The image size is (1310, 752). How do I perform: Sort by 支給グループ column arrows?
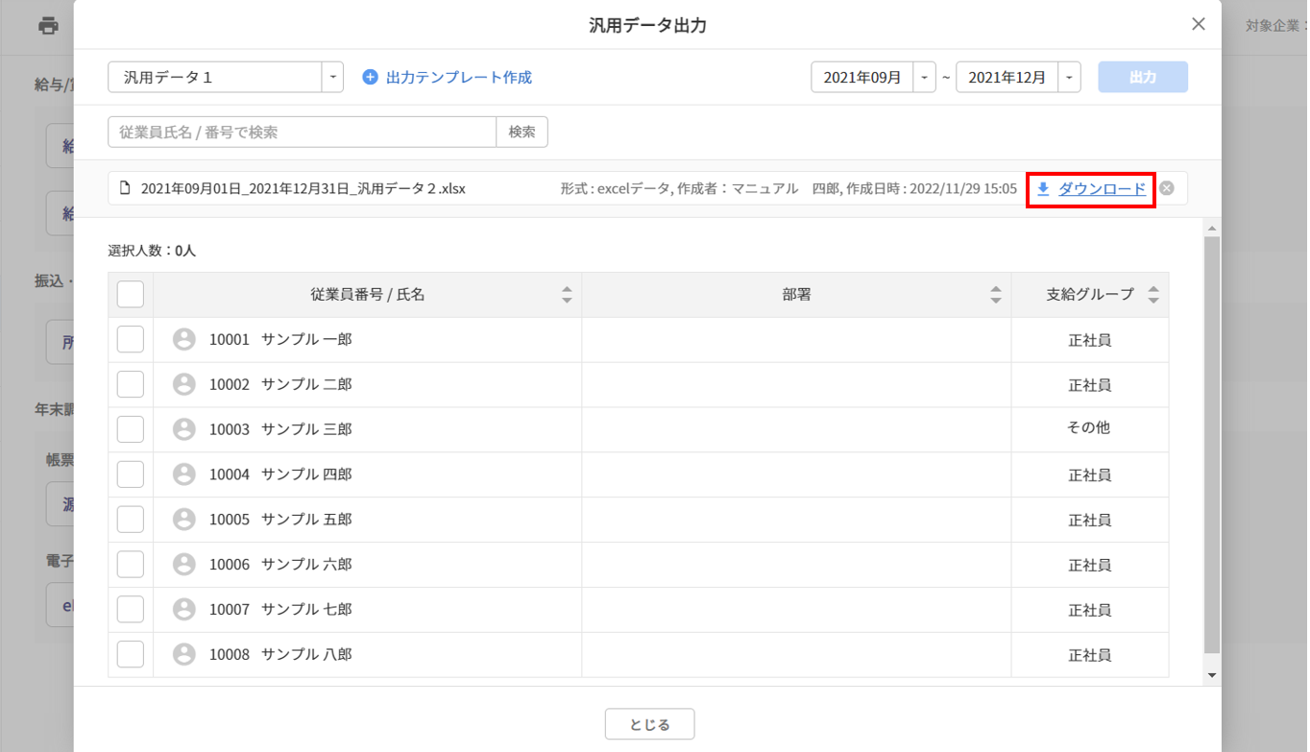pyautogui.click(x=1153, y=295)
